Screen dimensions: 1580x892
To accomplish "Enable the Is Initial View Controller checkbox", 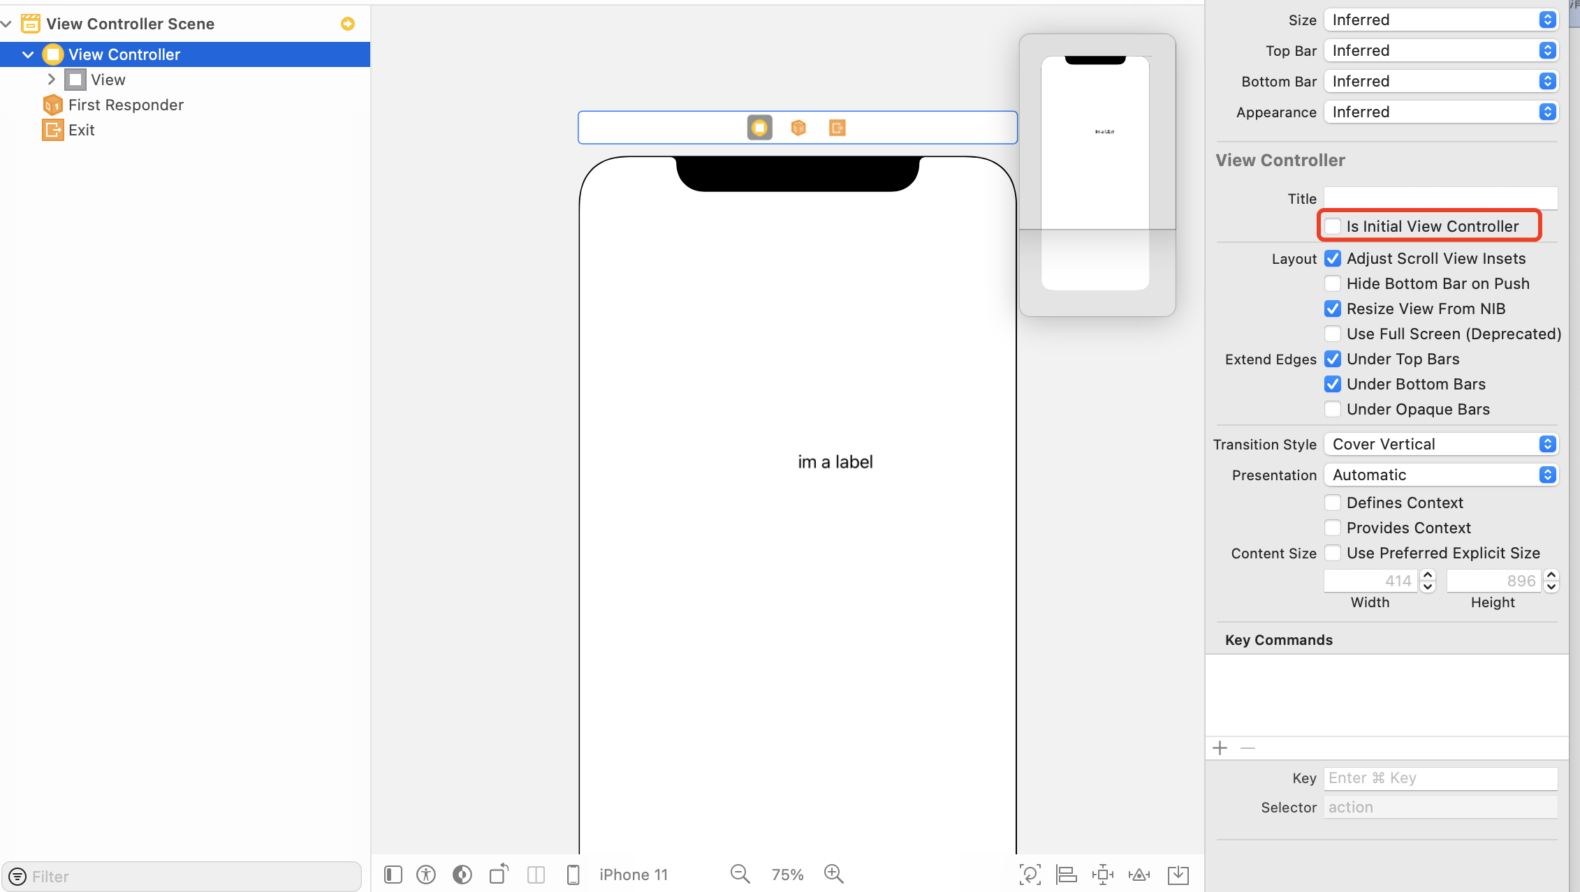I will (1333, 226).
